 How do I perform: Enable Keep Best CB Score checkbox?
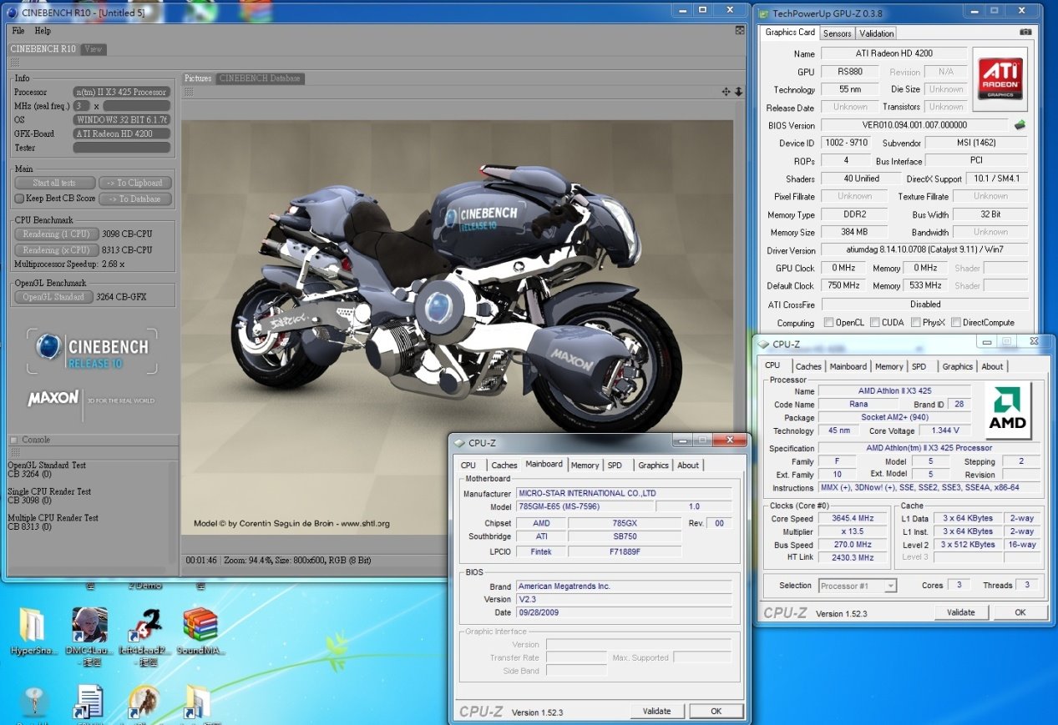[x=19, y=199]
